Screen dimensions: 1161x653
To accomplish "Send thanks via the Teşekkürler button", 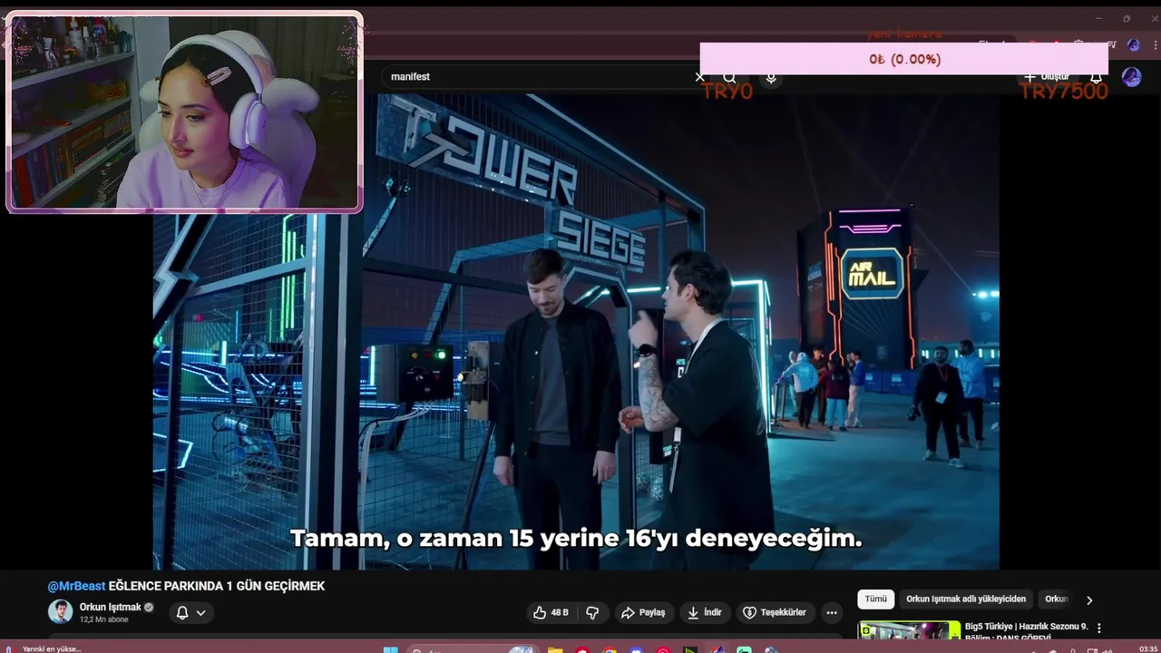I will (x=775, y=612).
